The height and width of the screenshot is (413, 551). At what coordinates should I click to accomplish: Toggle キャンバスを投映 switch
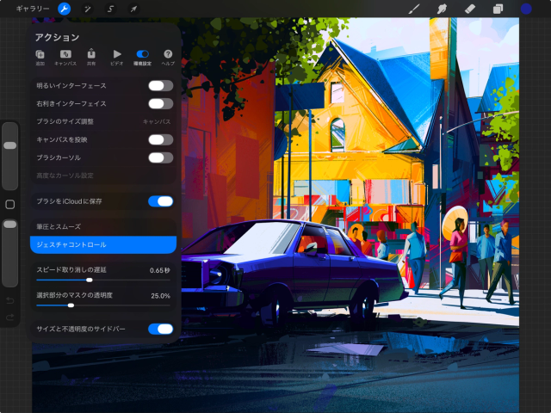tap(161, 139)
